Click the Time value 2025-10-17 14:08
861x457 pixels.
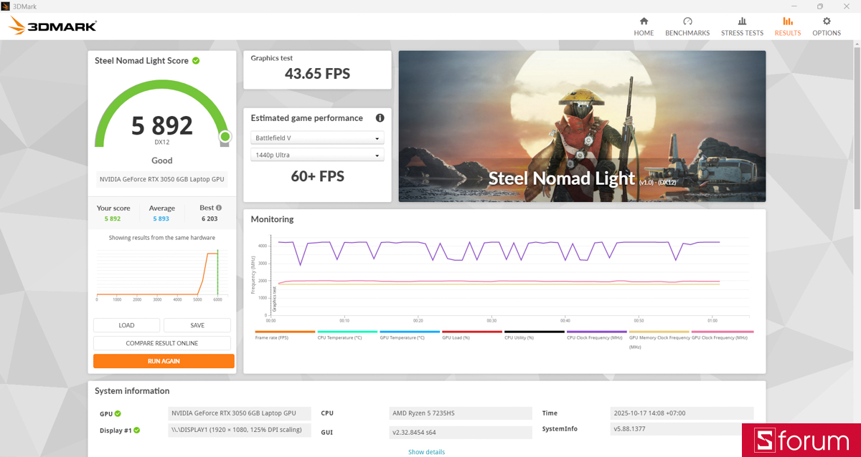(682, 413)
